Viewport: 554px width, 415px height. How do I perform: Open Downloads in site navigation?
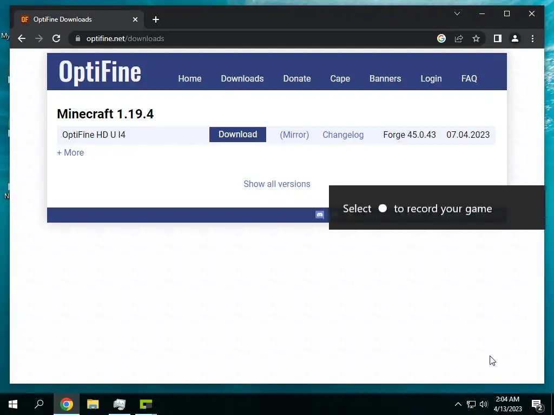coord(242,78)
